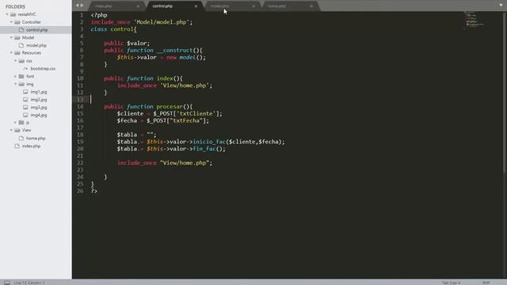Go to the next tab with the right arrow
Screen dimensions: 507x285
pos(82,6)
